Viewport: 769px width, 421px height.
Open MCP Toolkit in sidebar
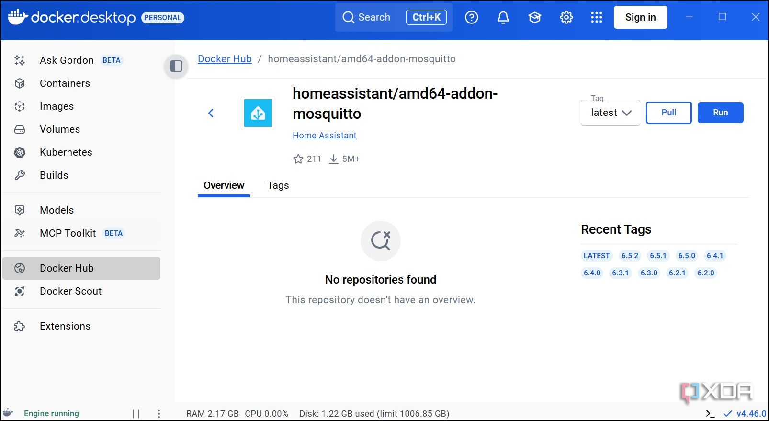click(81, 233)
